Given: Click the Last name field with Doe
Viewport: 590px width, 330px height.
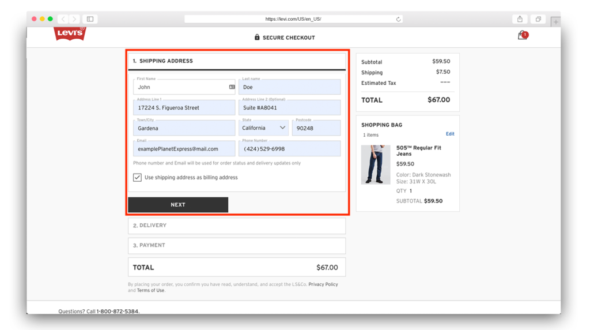Looking at the screenshot, I should click(x=289, y=87).
